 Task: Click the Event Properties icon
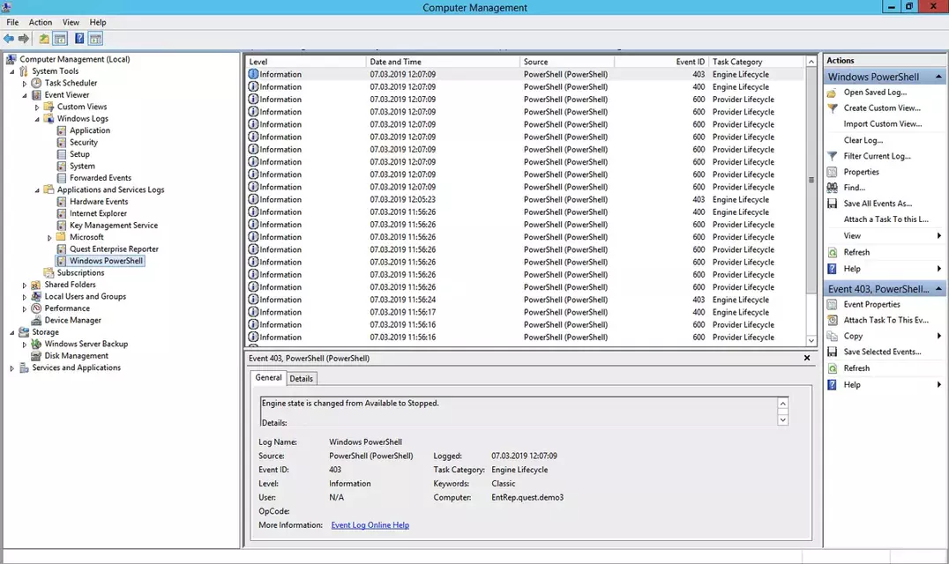833,305
